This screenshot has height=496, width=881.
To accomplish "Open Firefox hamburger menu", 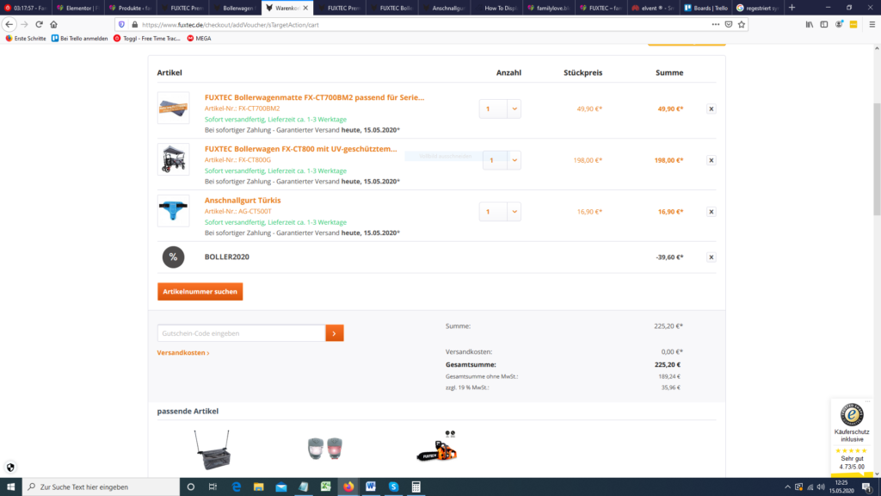I will [x=872, y=24].
